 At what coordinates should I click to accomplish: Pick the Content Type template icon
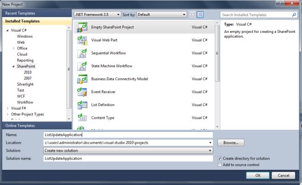point(82,118)
